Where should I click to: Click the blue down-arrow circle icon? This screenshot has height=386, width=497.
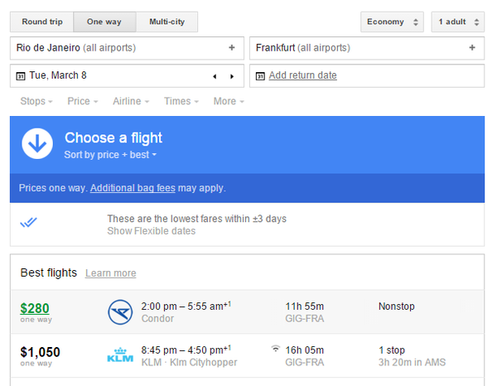(36, 143)
